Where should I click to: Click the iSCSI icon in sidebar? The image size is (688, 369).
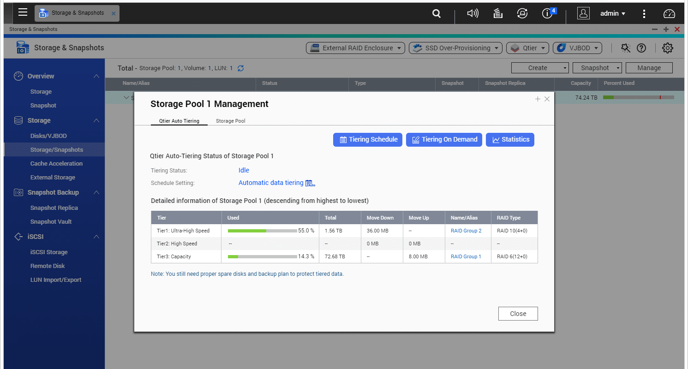18,237
